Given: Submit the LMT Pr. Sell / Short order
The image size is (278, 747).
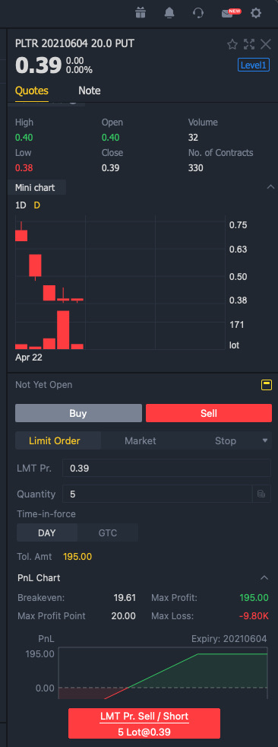Looking at the screenshot, I should 144,723.
